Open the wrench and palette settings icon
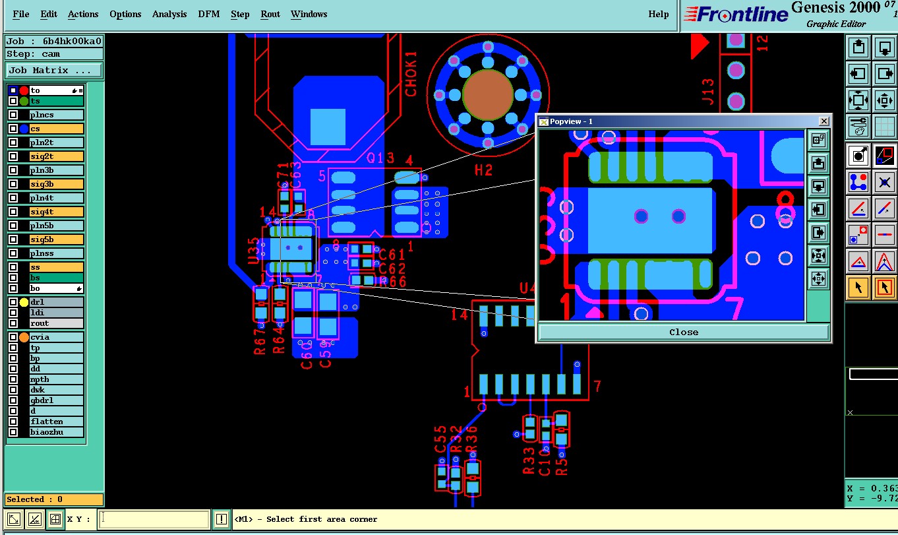The image size is (898, 535). click(x=858, y=126)
